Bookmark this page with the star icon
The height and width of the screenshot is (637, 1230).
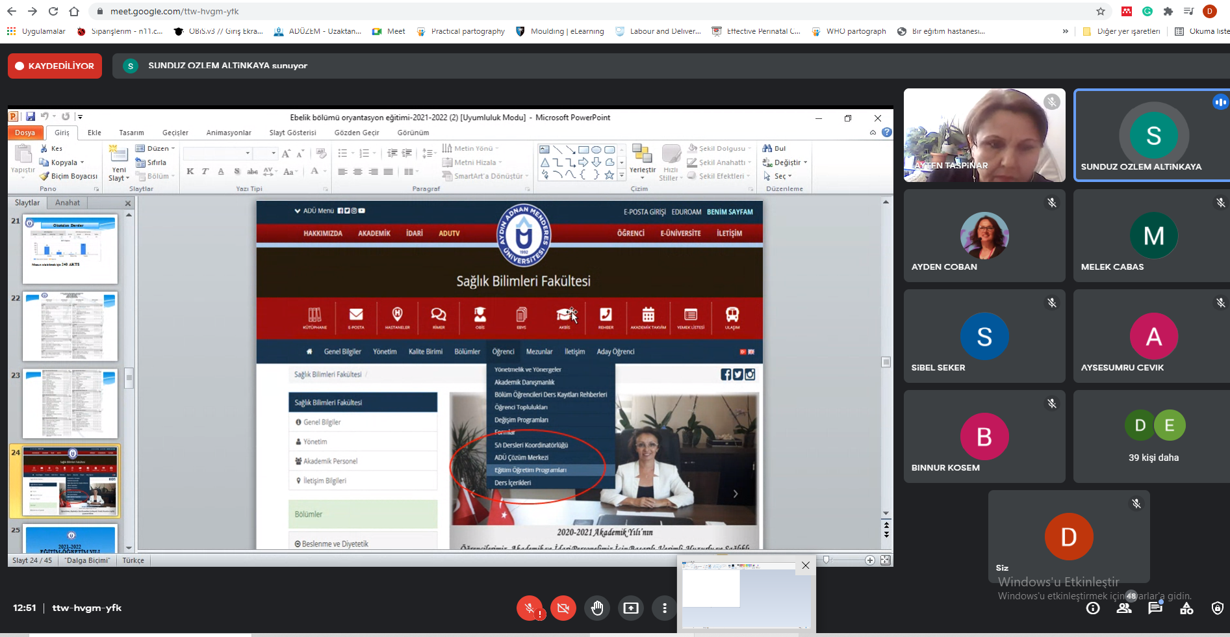click(1101, 11)
